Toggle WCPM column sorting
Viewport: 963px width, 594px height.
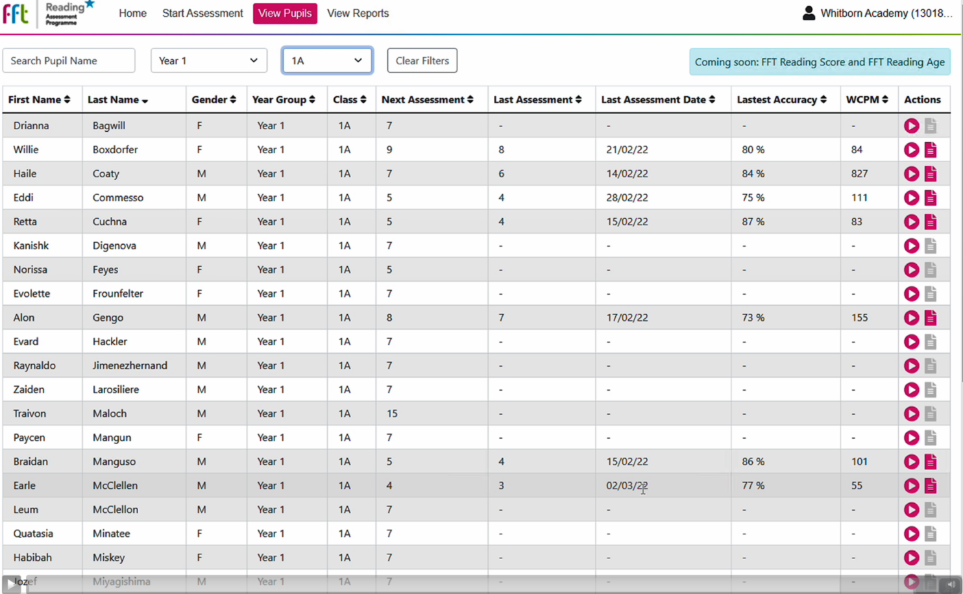click(884, 100)
